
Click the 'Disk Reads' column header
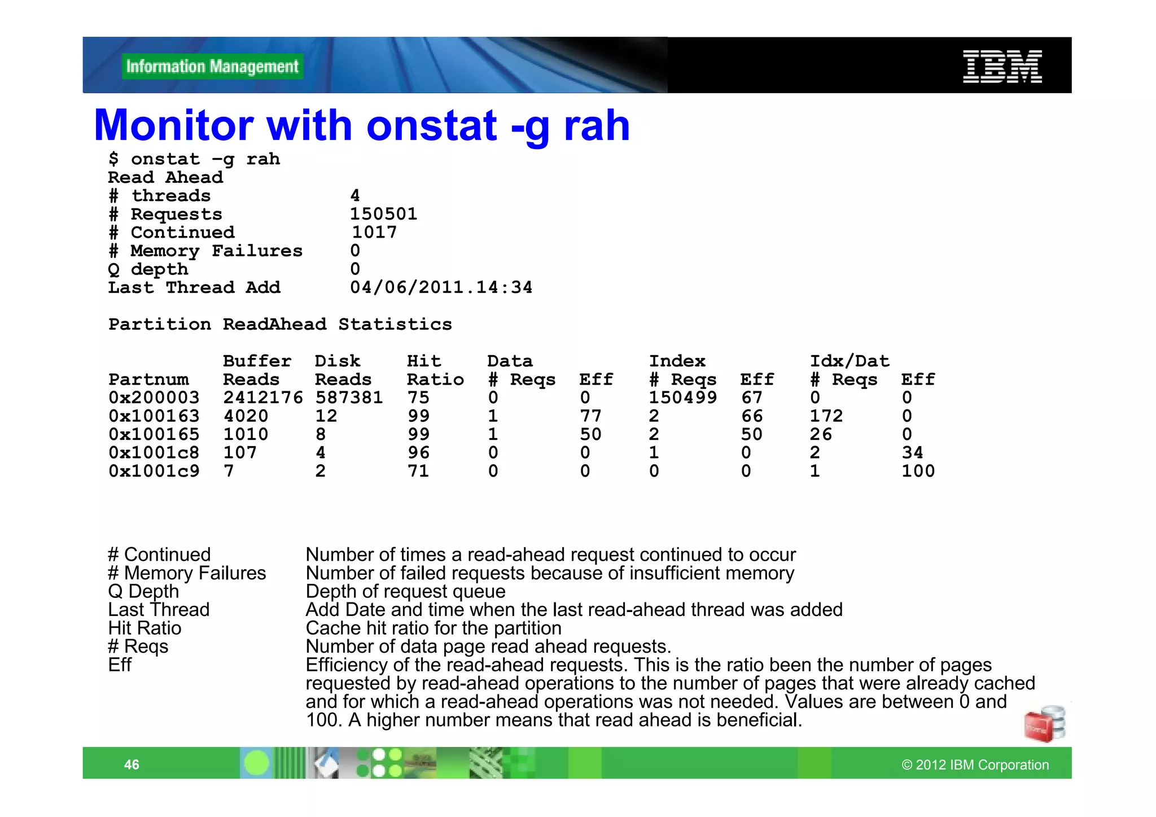point(343,370)
